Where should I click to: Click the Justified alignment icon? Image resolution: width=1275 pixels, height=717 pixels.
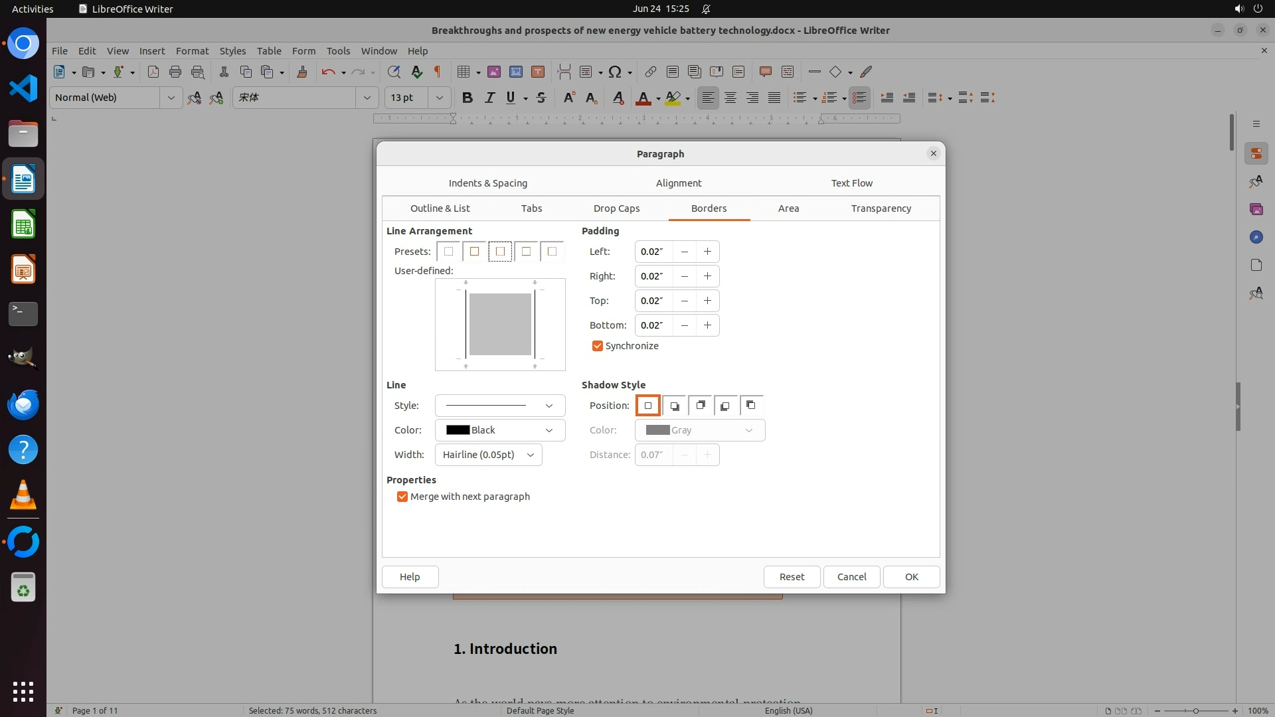pyautogui.click(x=774, y=98)
